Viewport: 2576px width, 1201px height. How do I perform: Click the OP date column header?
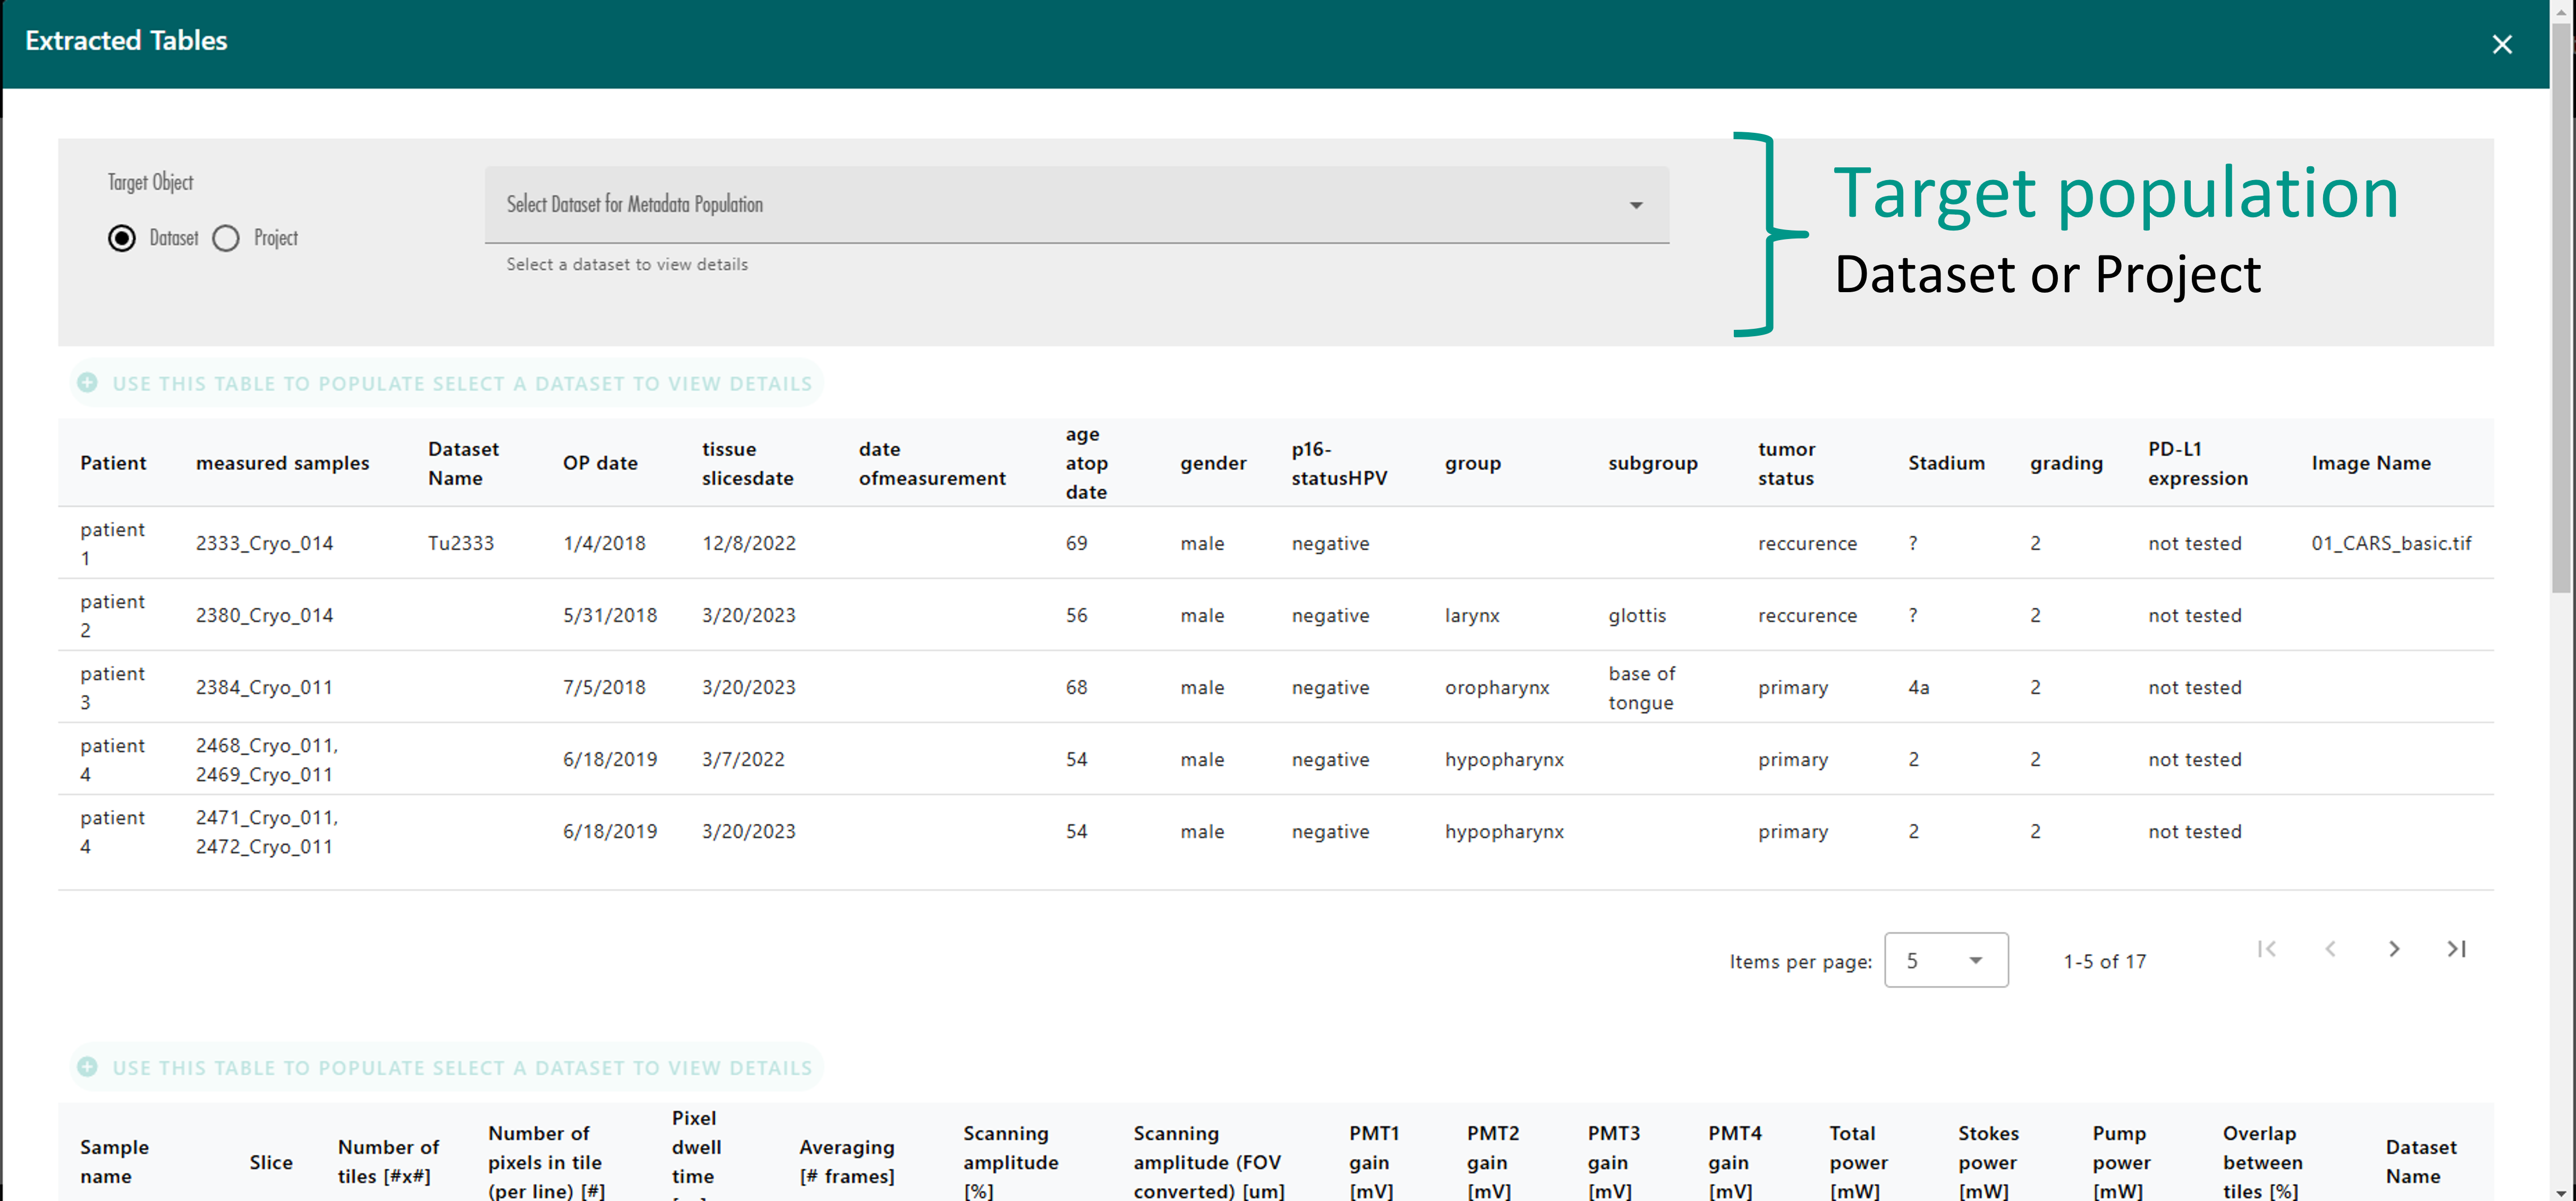click(x=600, y=463)
